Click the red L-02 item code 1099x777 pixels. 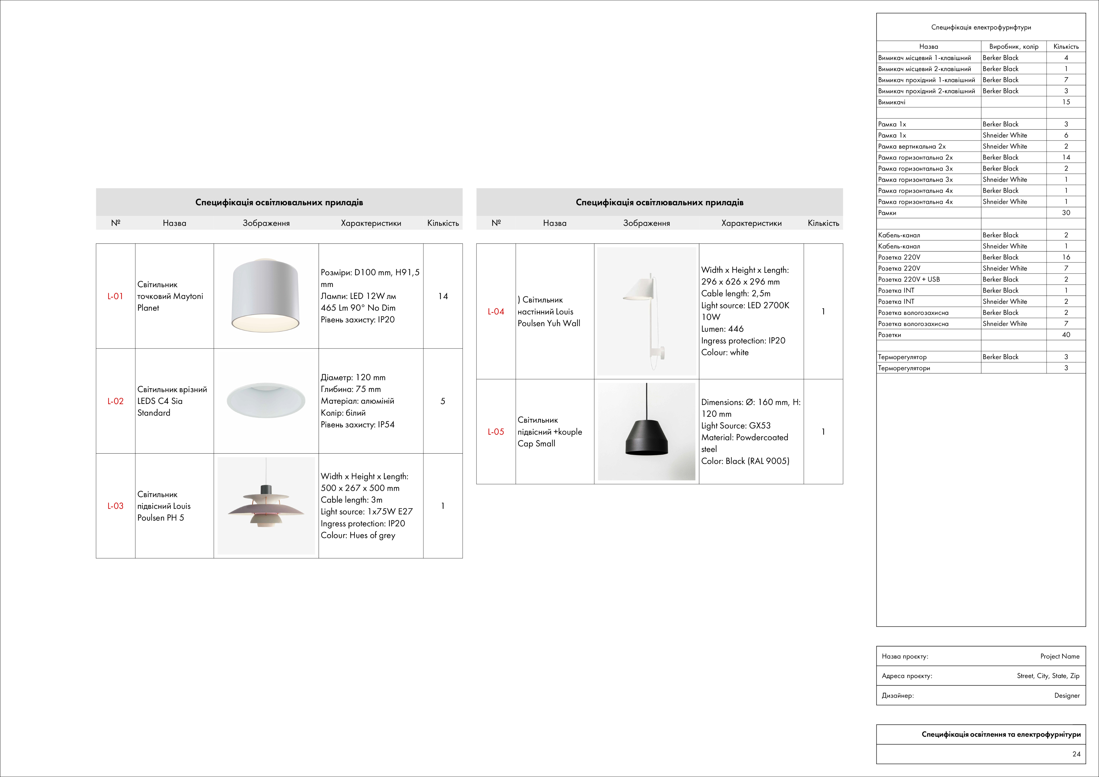point(115,401)
